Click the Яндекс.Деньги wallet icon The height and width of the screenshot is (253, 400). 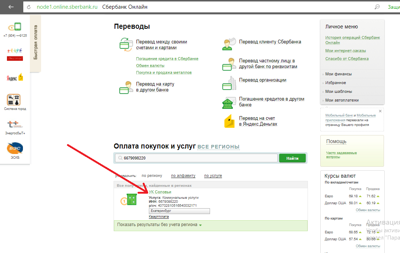point(229,121)
